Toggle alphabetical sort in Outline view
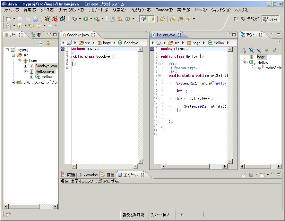This screenshot has height=221, width=285. click(x=244, y=50)
